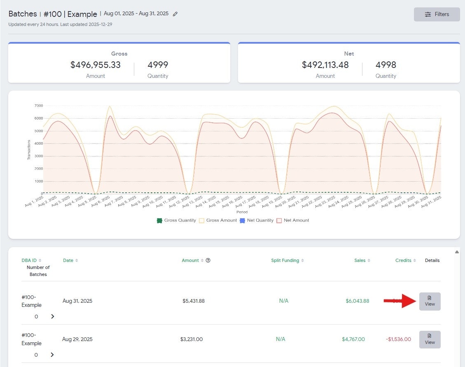Image resolution: width=465 pixels, height=367 pixels.
Task: Click scrollbar up arrow in table
Action: (x=456, y=252)
